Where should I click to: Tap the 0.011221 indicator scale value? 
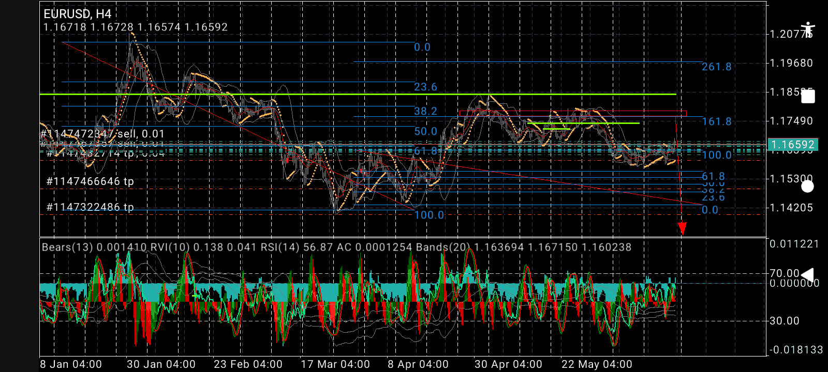[794, 244]
